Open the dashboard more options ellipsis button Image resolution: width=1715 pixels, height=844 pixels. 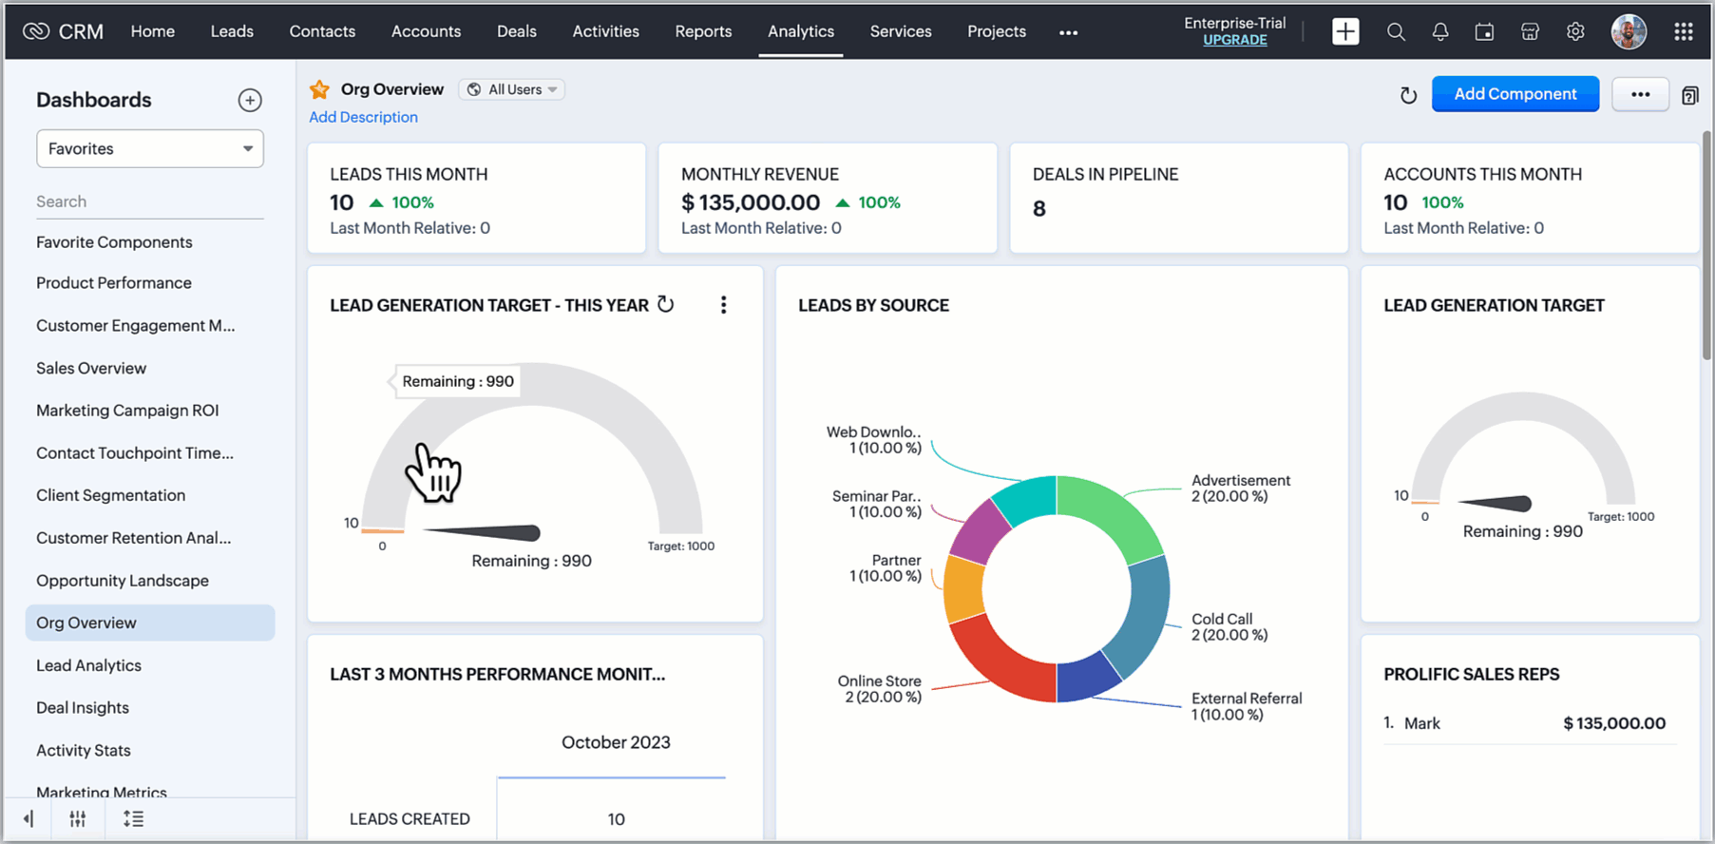click(1640, 94)
